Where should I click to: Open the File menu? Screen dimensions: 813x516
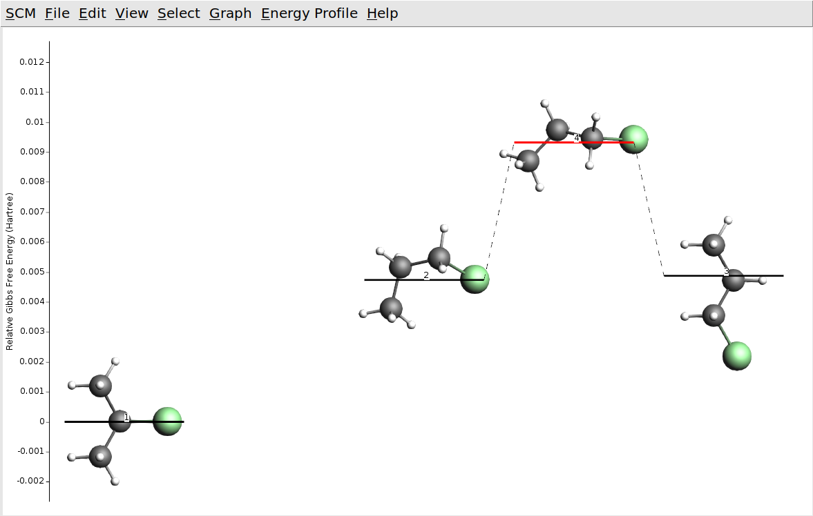pos(57,14)
